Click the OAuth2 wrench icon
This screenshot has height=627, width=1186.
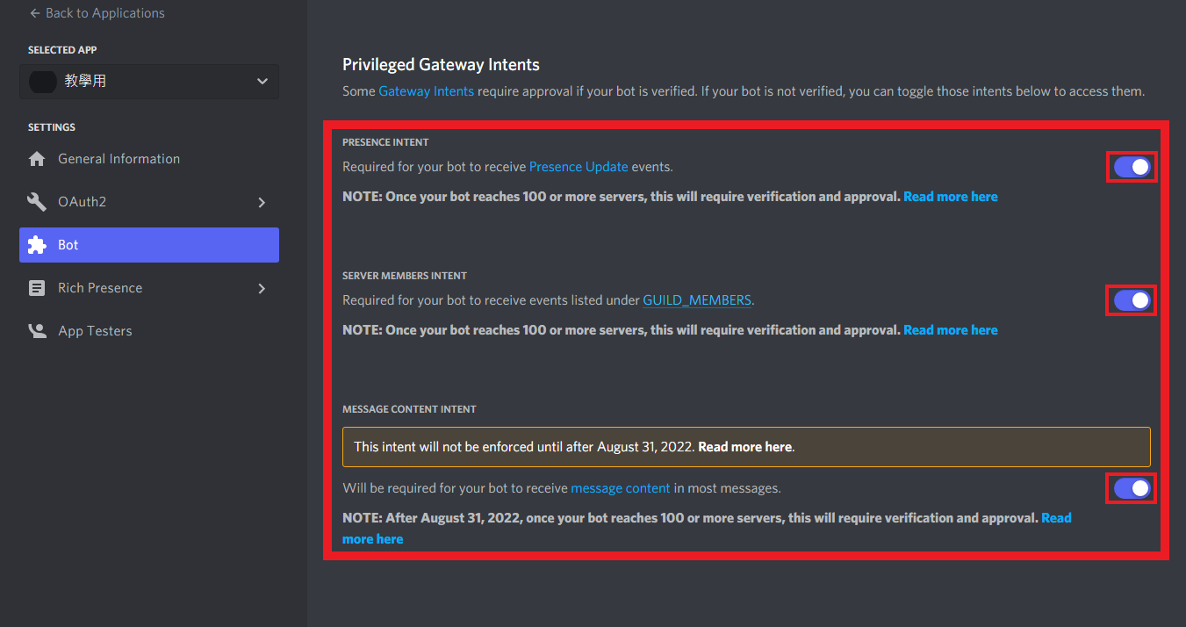click(x=37, y=202)
